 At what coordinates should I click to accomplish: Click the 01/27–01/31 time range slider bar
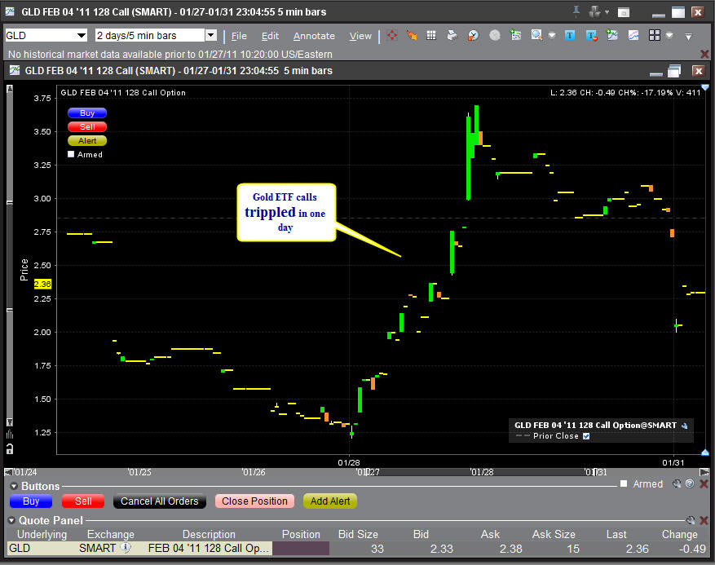click(482, 472)
